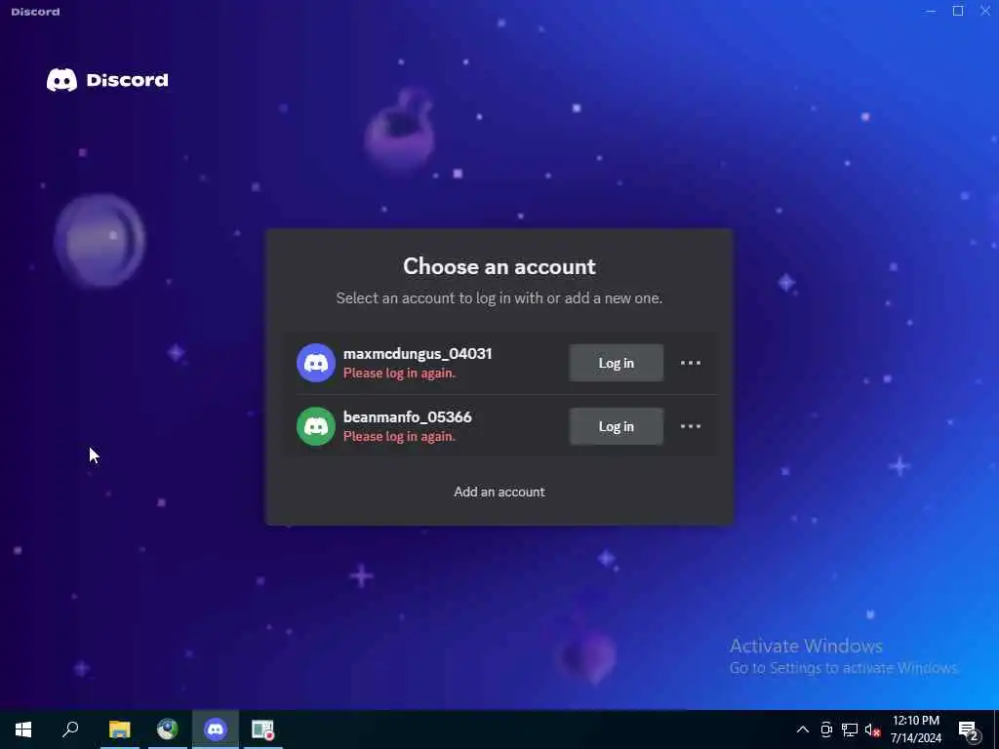Maximize the Discord window

[958, 11]
